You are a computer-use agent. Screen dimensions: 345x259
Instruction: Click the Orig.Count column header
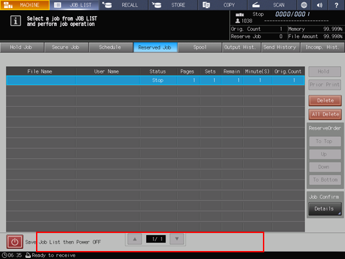[288, 71]
